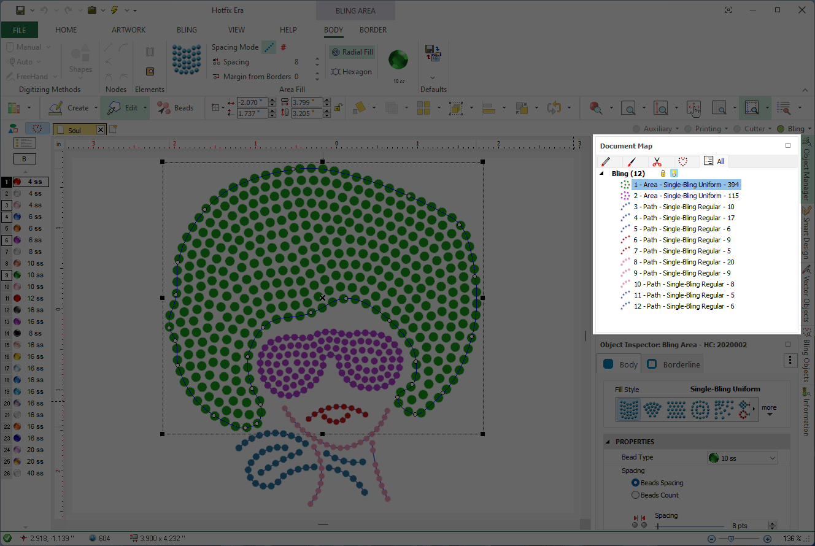Click the Create button in toolbar
Viewport: 815px width, 546px height.
[x=70, y=108]
